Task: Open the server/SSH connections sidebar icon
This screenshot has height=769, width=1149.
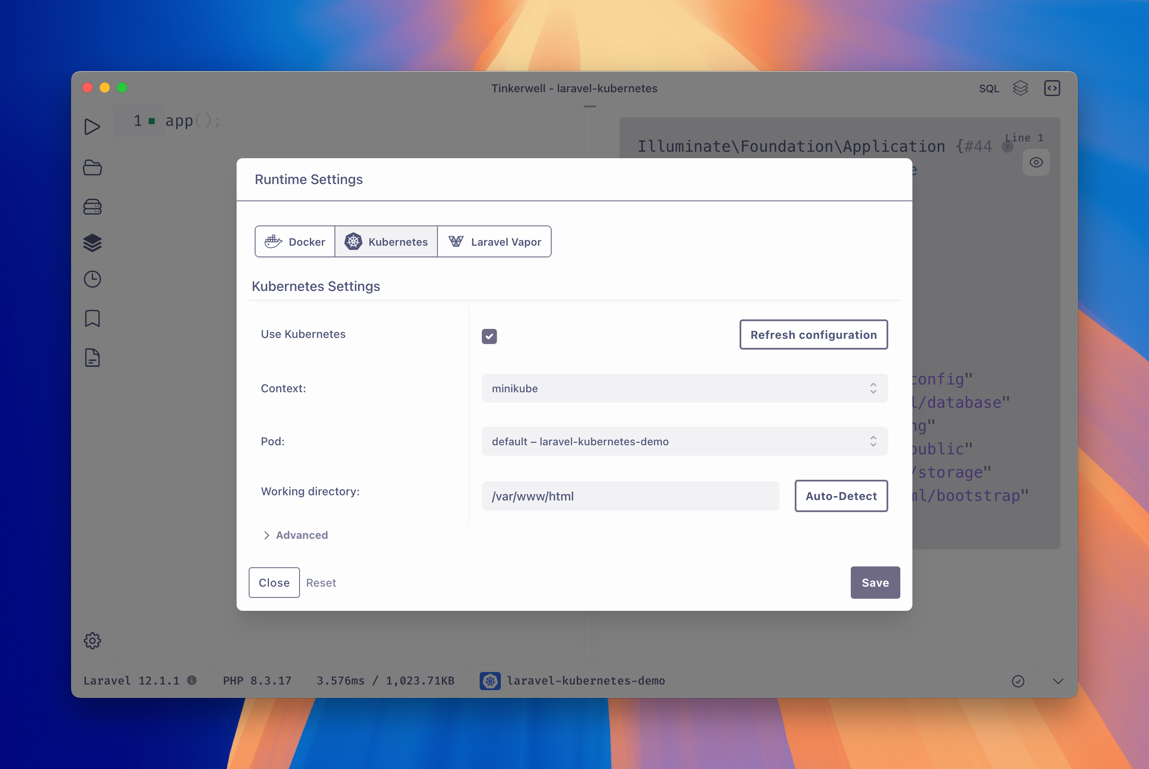Action: (x=92, y=206)
